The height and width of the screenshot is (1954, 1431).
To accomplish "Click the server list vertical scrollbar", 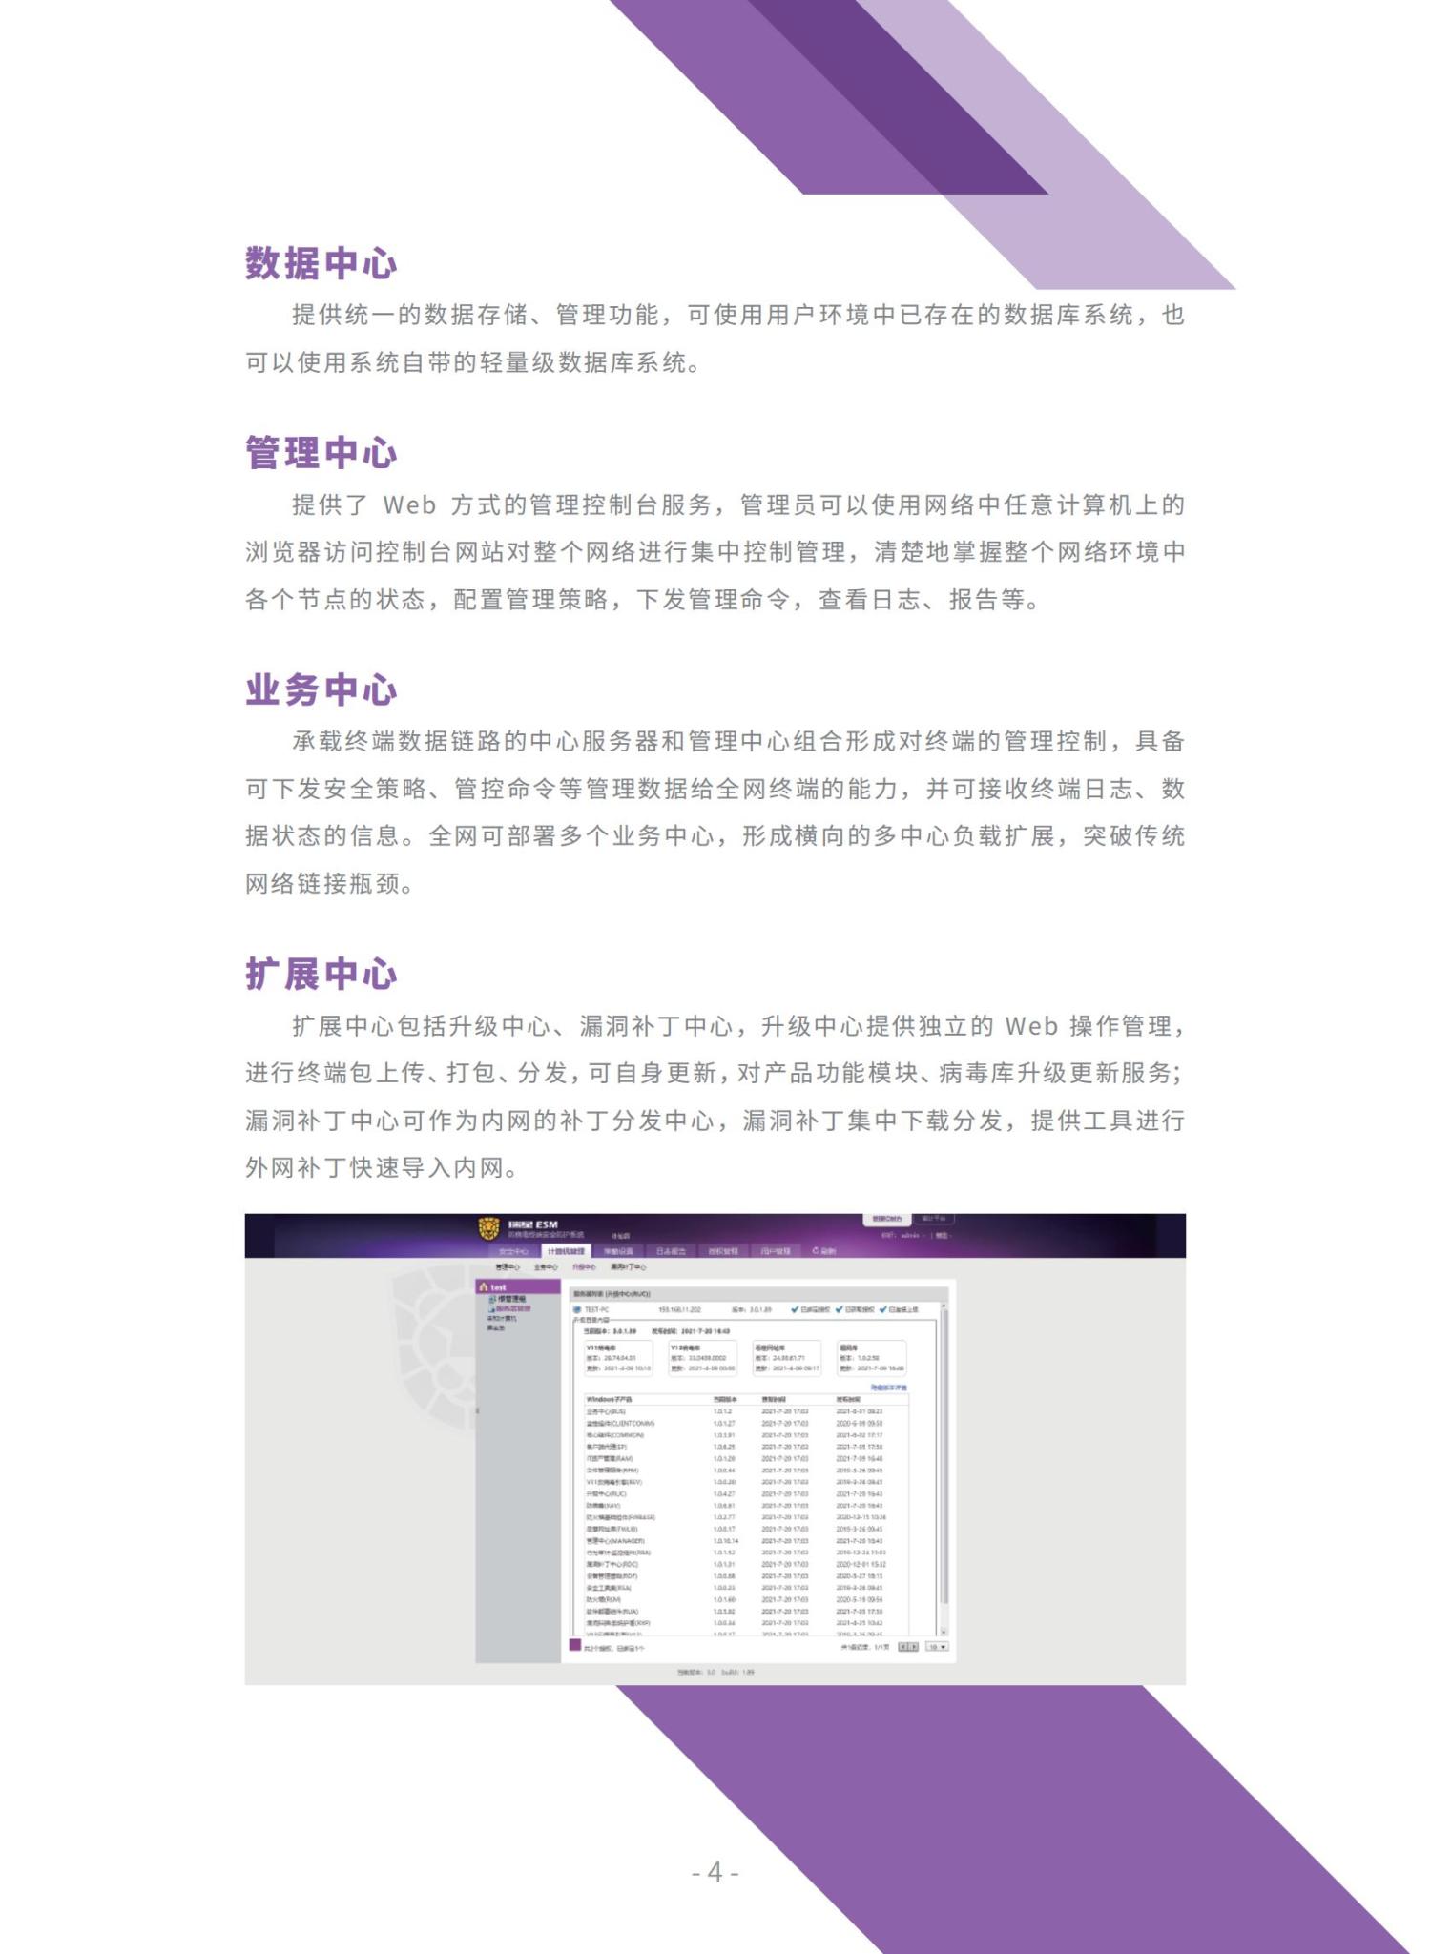I will [944, 1469].
